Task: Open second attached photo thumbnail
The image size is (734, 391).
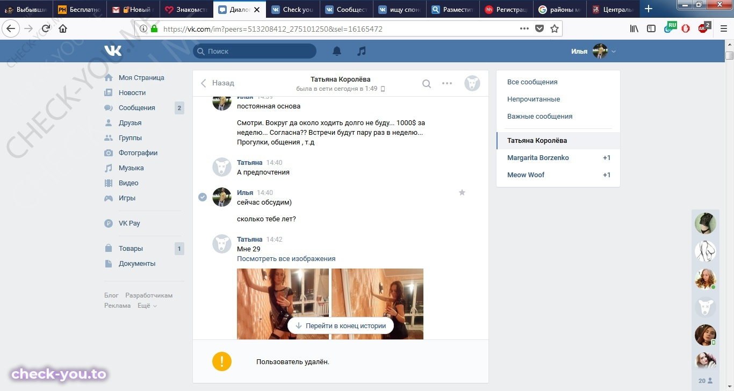Action: coord(377,304)
